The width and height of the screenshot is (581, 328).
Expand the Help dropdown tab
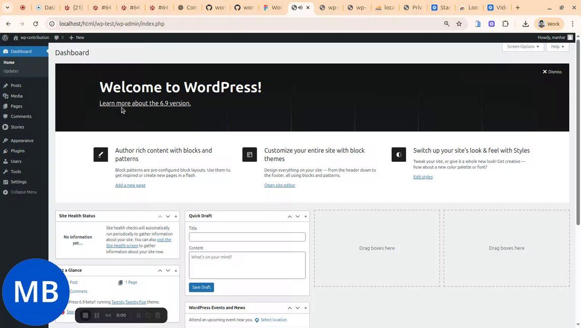(557, 47)
